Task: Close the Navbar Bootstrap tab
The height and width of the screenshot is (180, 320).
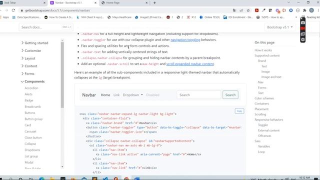Action: (x=95, y=3)
